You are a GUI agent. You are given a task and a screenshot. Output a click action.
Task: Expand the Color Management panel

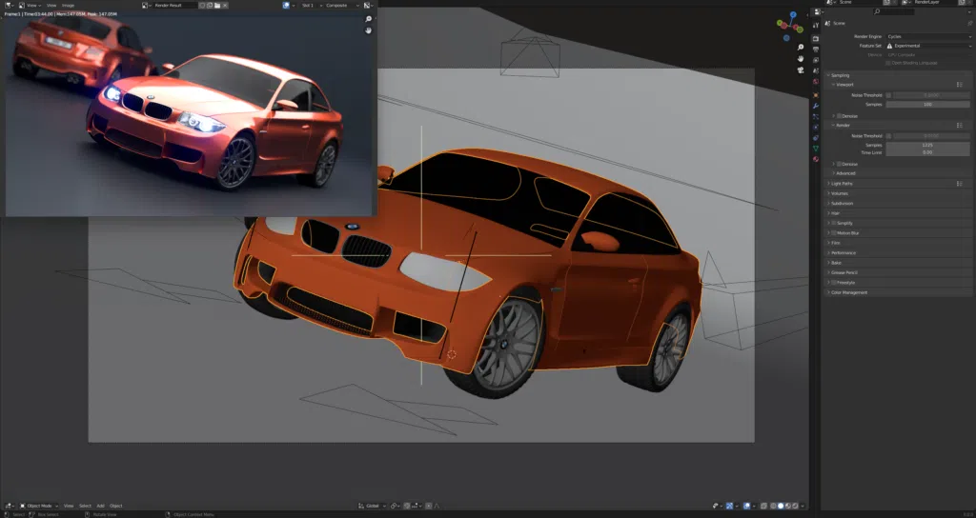(x=848, y=292)
